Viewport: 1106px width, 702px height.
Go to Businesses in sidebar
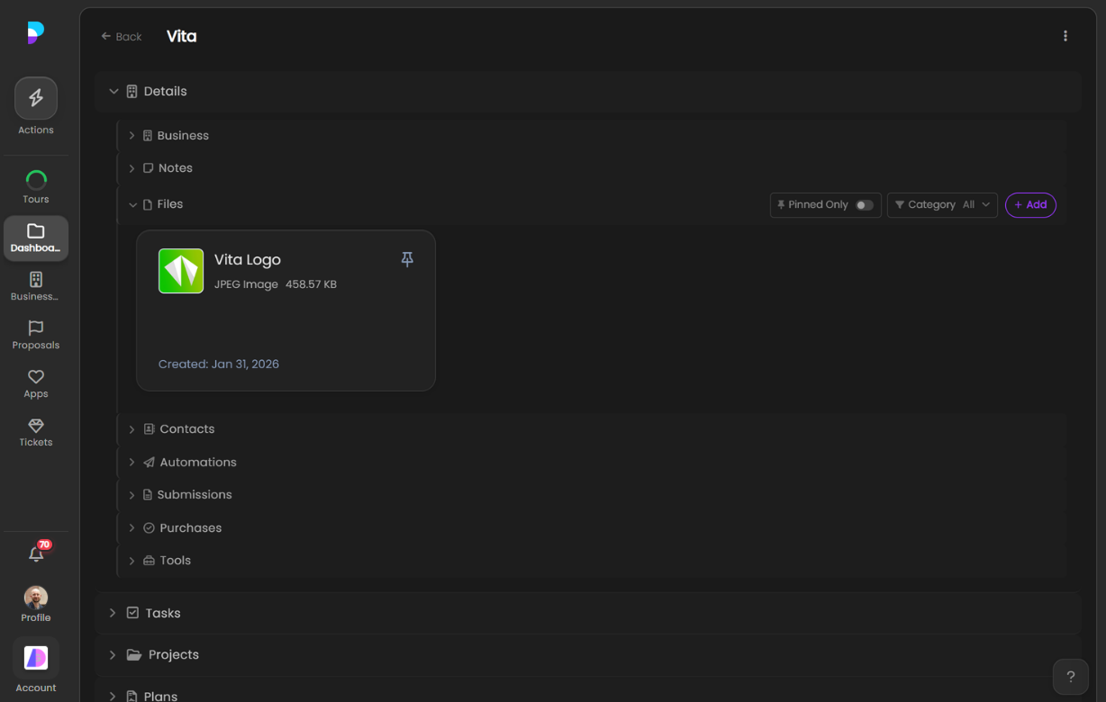coord(36,286)
